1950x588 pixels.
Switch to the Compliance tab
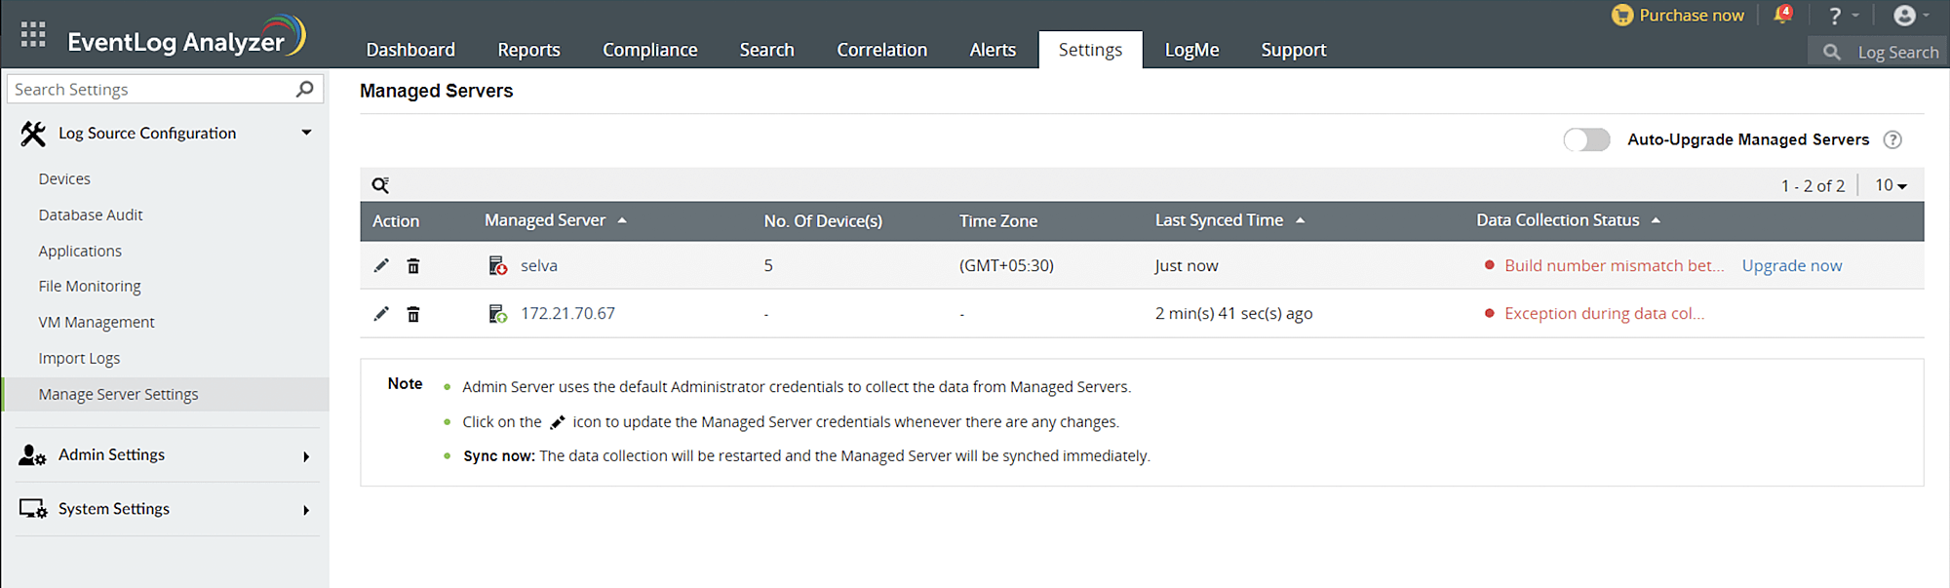pyautogui.click(x=649, y=50)
